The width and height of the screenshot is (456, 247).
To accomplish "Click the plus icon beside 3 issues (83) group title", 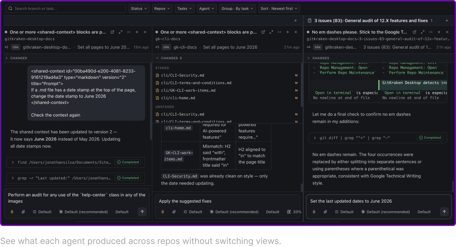I will pyautogui.click(x=447, y=21).
